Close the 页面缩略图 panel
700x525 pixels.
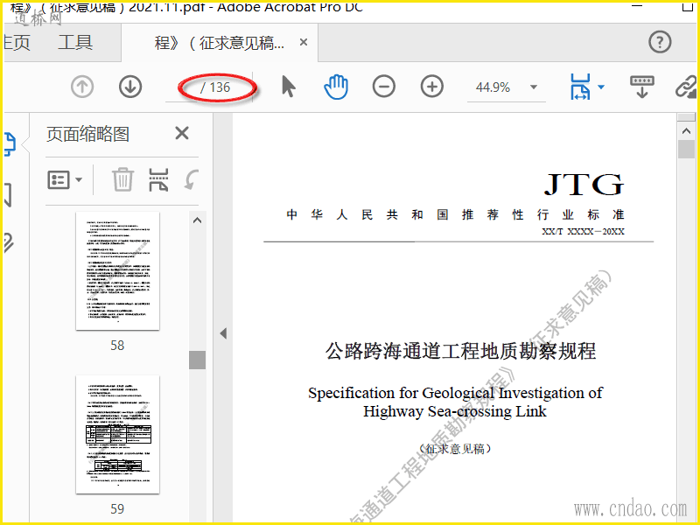pyautogui.click(x=182, y=133)
